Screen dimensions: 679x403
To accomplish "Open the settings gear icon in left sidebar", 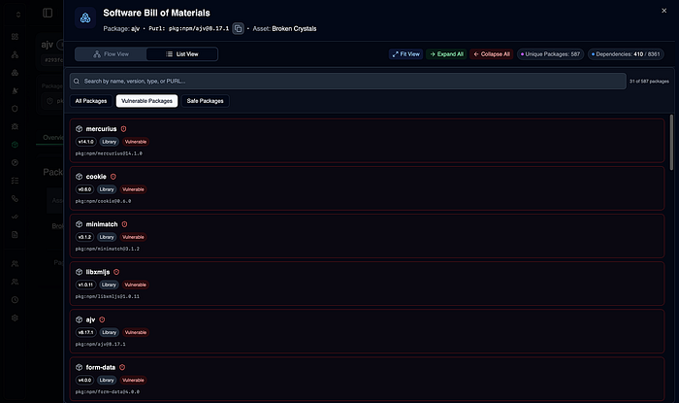I will (x=15, y=318).
